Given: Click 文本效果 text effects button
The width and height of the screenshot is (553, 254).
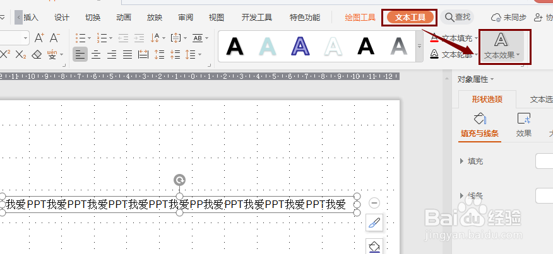Looking at the screenshot, I should [x=502, y=47].
